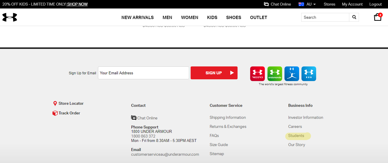Click the chat icon in top bar
Screen dimensions: 388x163
click(x=266, y=4)
